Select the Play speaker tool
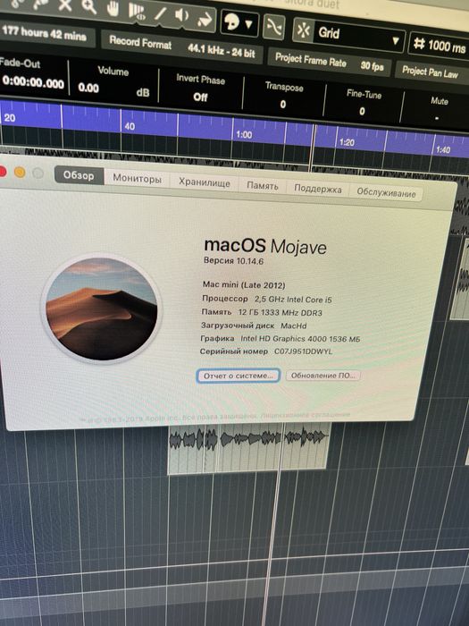 (182, 15)
